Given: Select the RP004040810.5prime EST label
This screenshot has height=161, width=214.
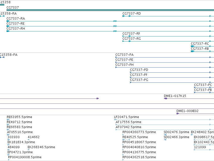Looking at the screenshot, I should (x=139, y=147).
